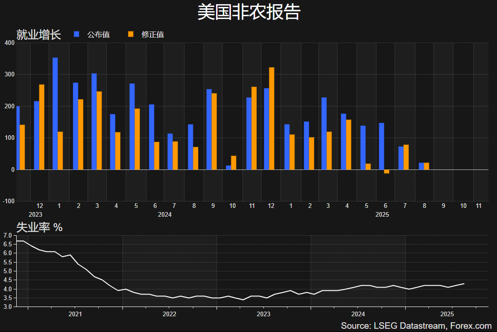This screenshot has height=332, width=497.
Task: Toggle the 公布值 legend label
Action: click(98, 35)
